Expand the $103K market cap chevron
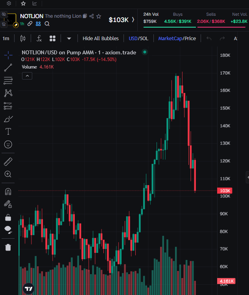 (133, 20)
